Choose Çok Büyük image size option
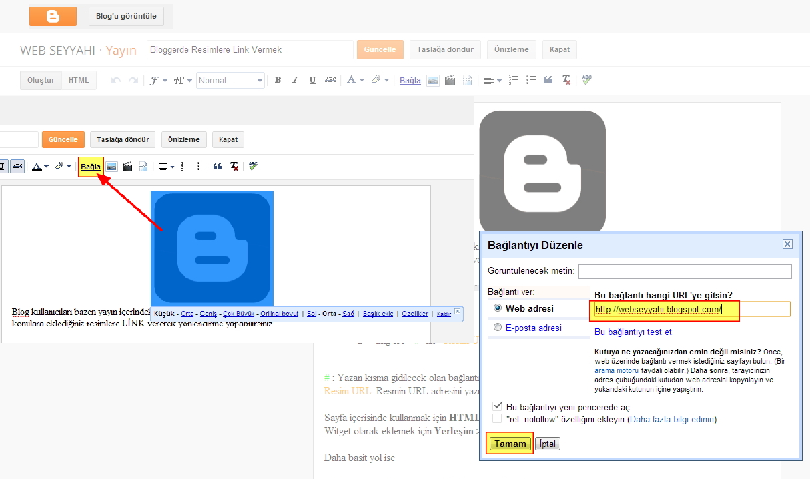Viewport: 810px width, 479px height. (x=239, y=313)
